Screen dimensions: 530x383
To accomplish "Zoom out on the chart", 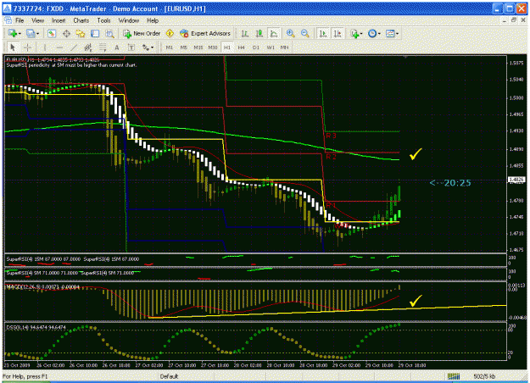I will pos(305,33).
